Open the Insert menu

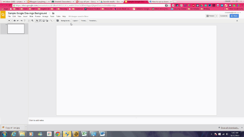pyautogui.click(x=25, y=17)
